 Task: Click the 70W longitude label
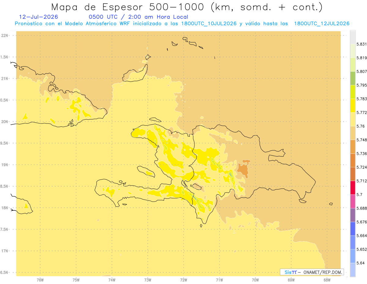[x=255, y=280]
